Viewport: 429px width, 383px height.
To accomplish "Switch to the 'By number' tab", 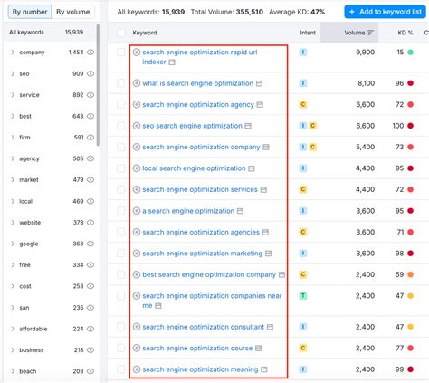I will pyautogui.click(x=30, y=12).
